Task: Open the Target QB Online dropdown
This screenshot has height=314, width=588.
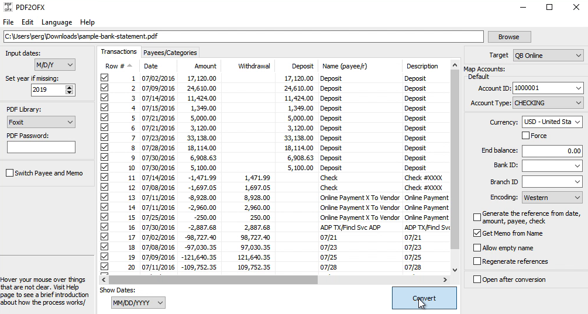Action: click(548, 56)
